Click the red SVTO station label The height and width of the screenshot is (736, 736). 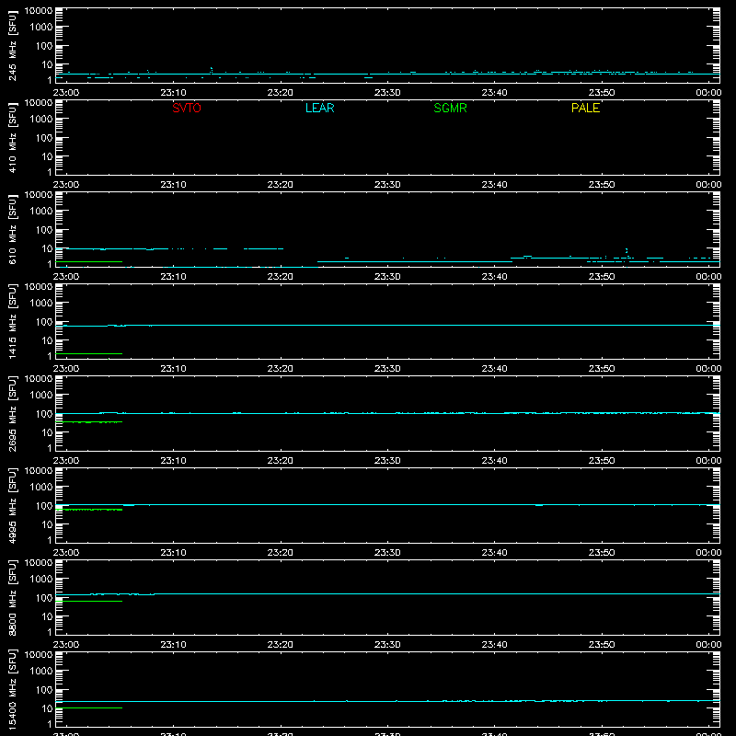187,108
